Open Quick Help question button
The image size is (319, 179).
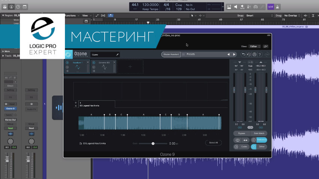pos(18,7)
